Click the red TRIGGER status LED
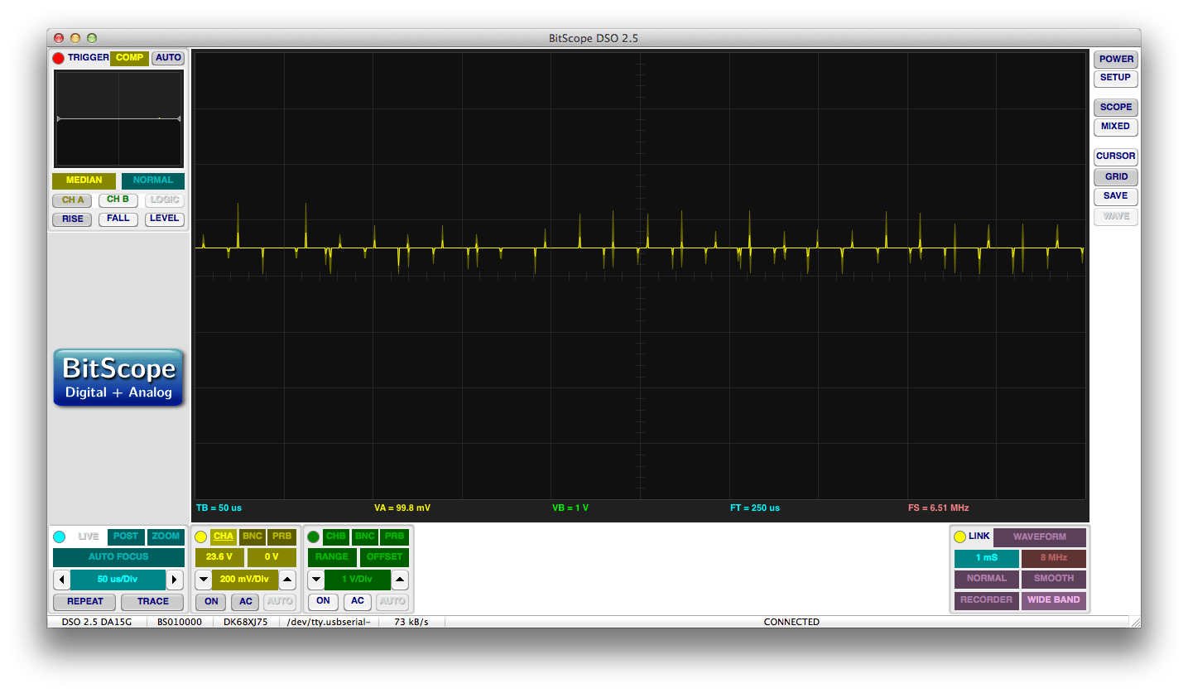 (58, 58)
